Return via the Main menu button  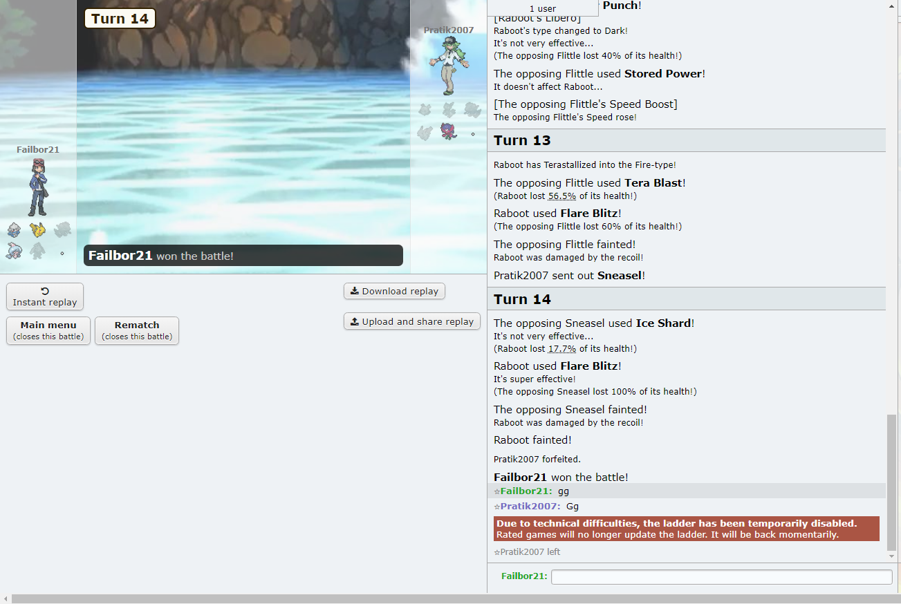click(x=48, y=330)
